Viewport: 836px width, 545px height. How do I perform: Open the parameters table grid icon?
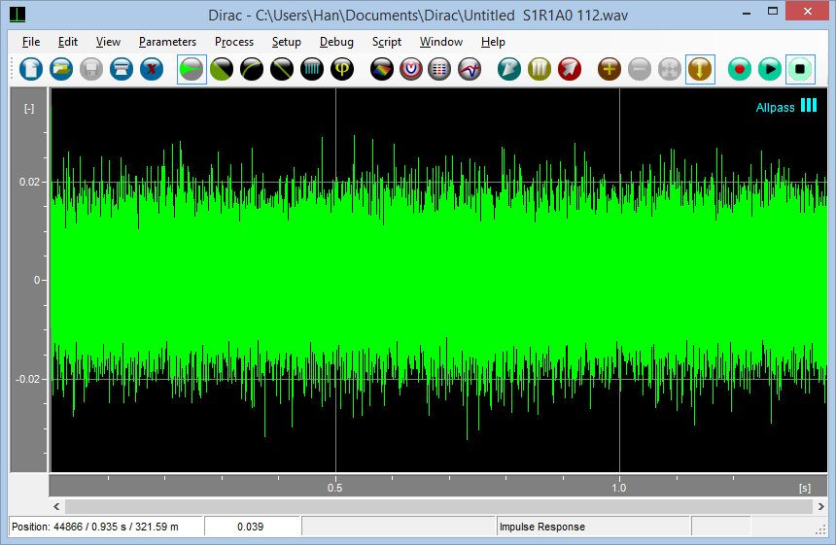(x=439, y=69)
